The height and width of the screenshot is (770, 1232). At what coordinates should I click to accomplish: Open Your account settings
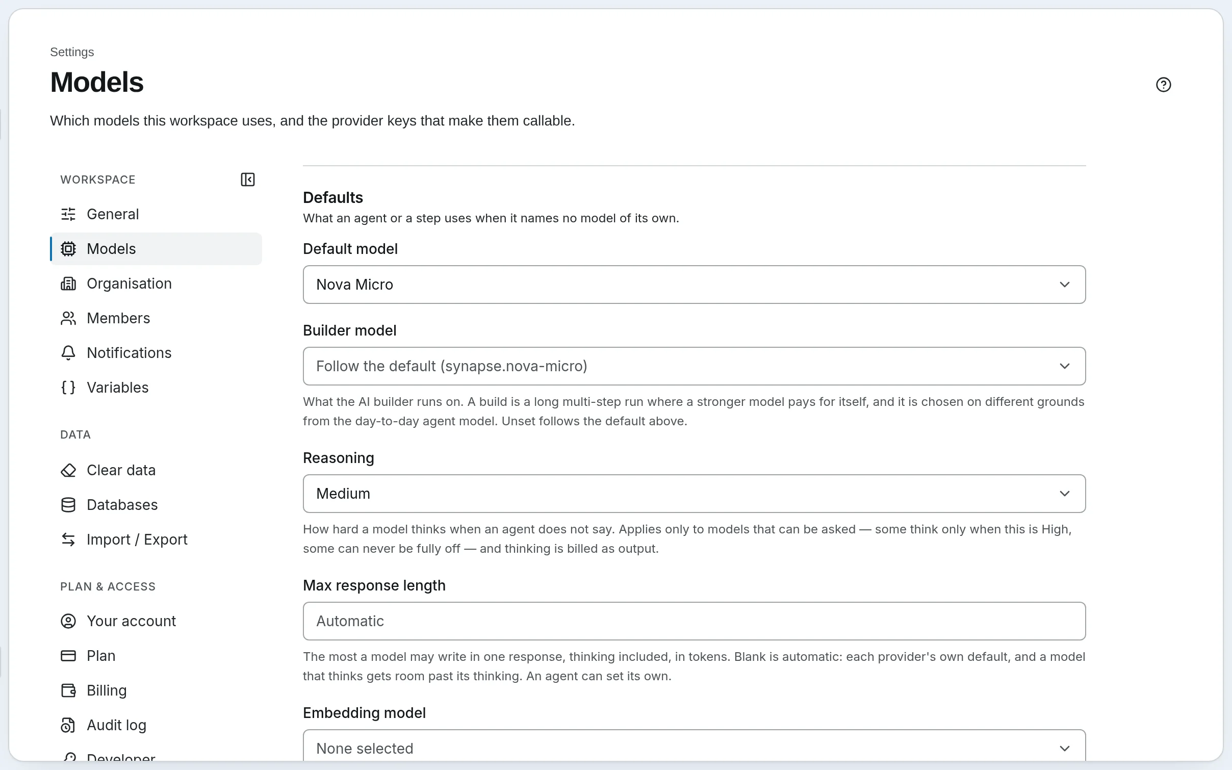[x=156, y=621]
